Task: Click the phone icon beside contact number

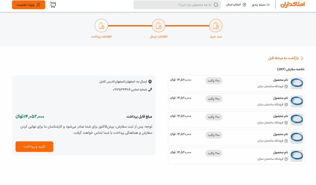Action: pyautogui.click(x=150, y=90)
